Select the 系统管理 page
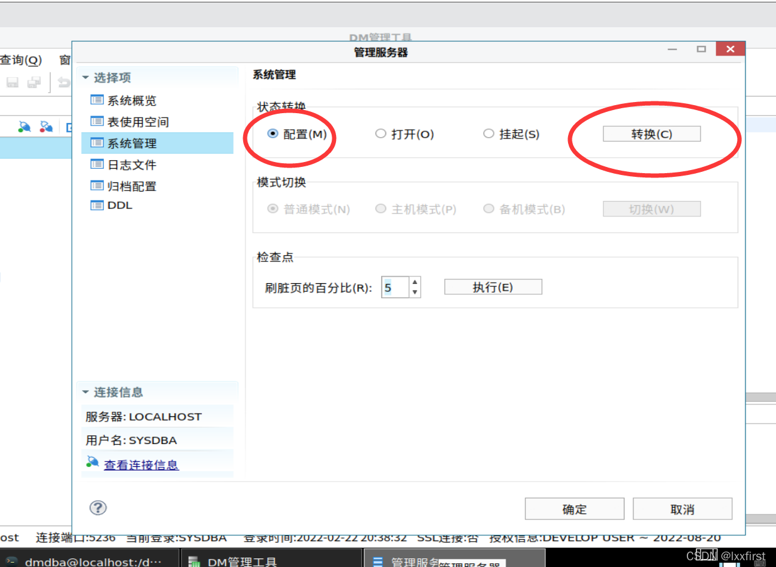Screen dimensions: 776x567 157,143
